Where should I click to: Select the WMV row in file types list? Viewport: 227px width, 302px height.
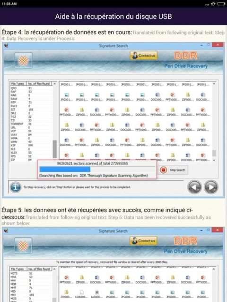[x=31, y=142]
